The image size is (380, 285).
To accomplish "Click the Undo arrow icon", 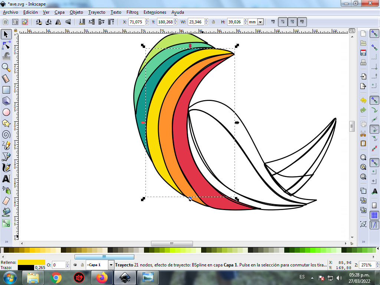I will coord(363,101).
